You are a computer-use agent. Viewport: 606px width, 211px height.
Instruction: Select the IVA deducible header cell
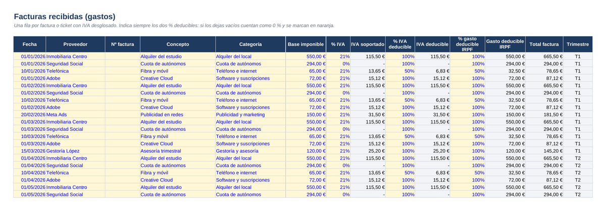tap(433, 44)
